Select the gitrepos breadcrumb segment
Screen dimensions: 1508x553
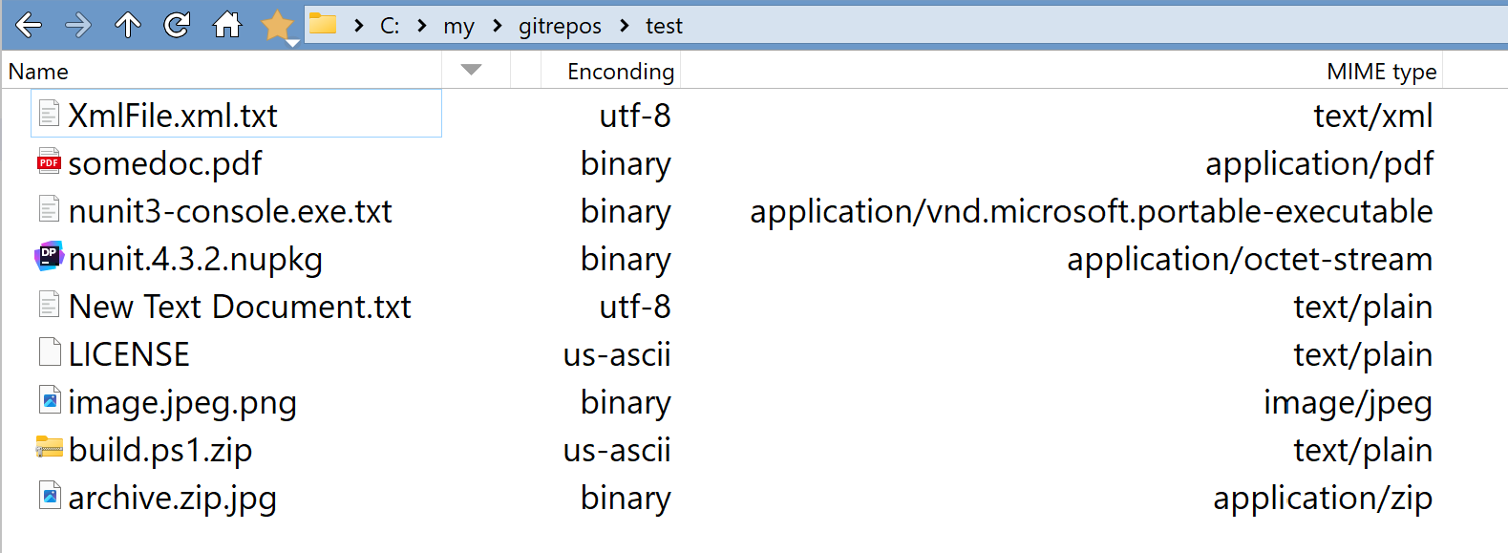click(560, 26)
